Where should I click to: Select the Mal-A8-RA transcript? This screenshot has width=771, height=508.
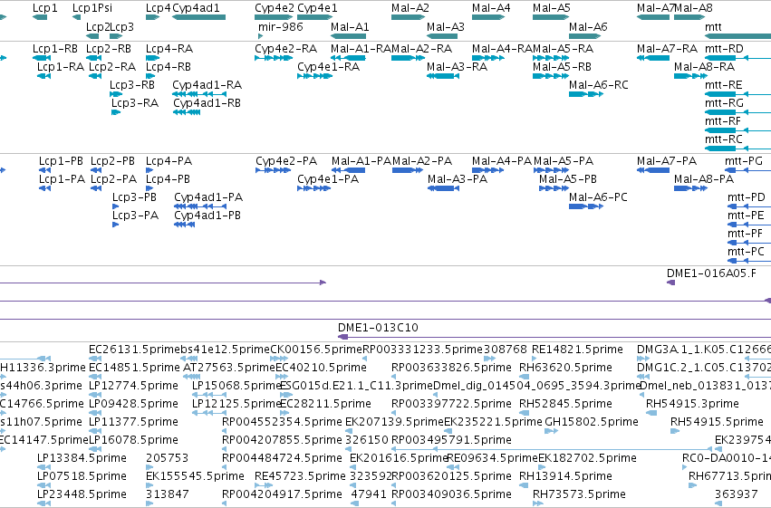(x=691, y=76)
